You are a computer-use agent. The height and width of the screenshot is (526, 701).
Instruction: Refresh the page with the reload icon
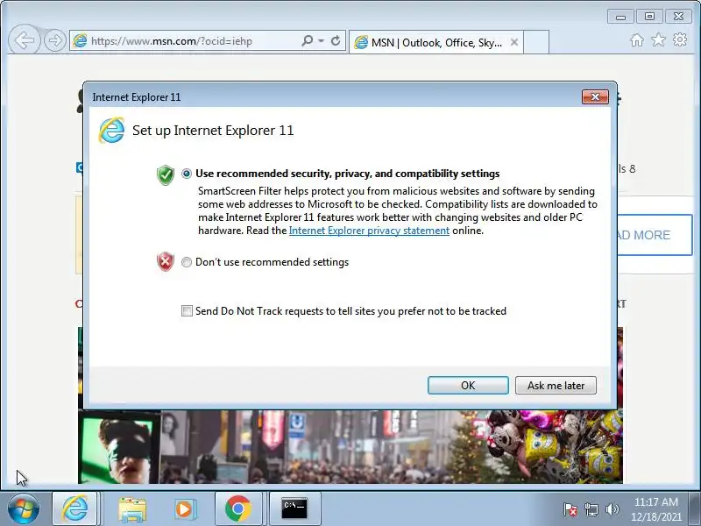[336, 41]
